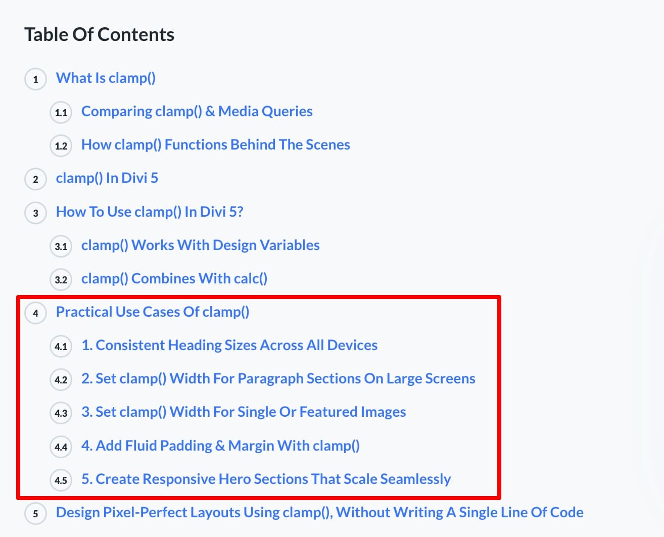This screenshot has width=664, height=537.
Task: Select "2. Set clamp() Width For Paragraph Sections" link
Action: (x=278, y=379)
